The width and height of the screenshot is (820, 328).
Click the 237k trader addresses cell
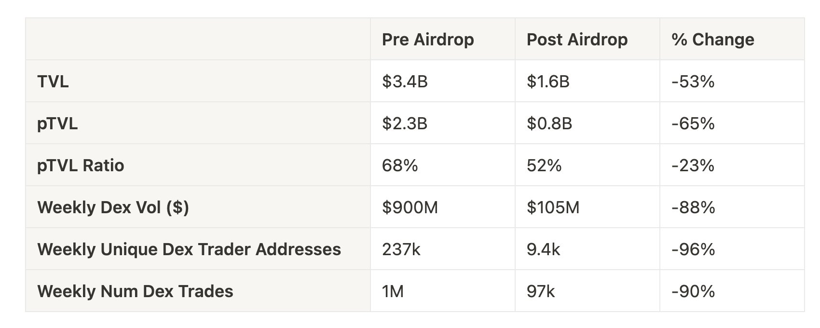pyautogui.click(x=401, y=249)
